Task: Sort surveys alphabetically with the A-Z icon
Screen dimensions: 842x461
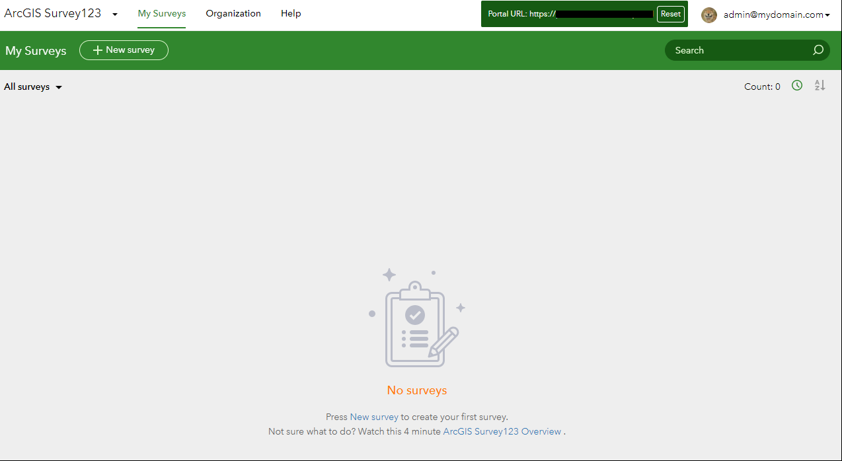Action: [x=820, y=86]
